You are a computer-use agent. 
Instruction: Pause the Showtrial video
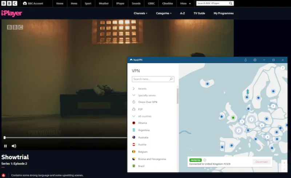click(5, 146)
